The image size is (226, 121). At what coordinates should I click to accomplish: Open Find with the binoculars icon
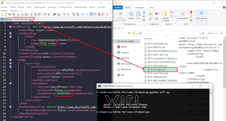54,14
